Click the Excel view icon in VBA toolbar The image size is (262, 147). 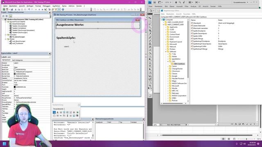click(x=4, y=9)
